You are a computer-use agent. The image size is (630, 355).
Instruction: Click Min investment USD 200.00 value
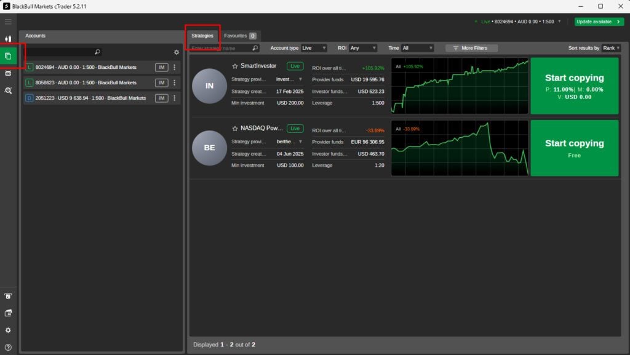coord(290,103)
